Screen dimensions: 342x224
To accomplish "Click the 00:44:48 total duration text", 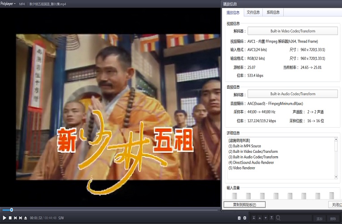I will click(51, 218).
